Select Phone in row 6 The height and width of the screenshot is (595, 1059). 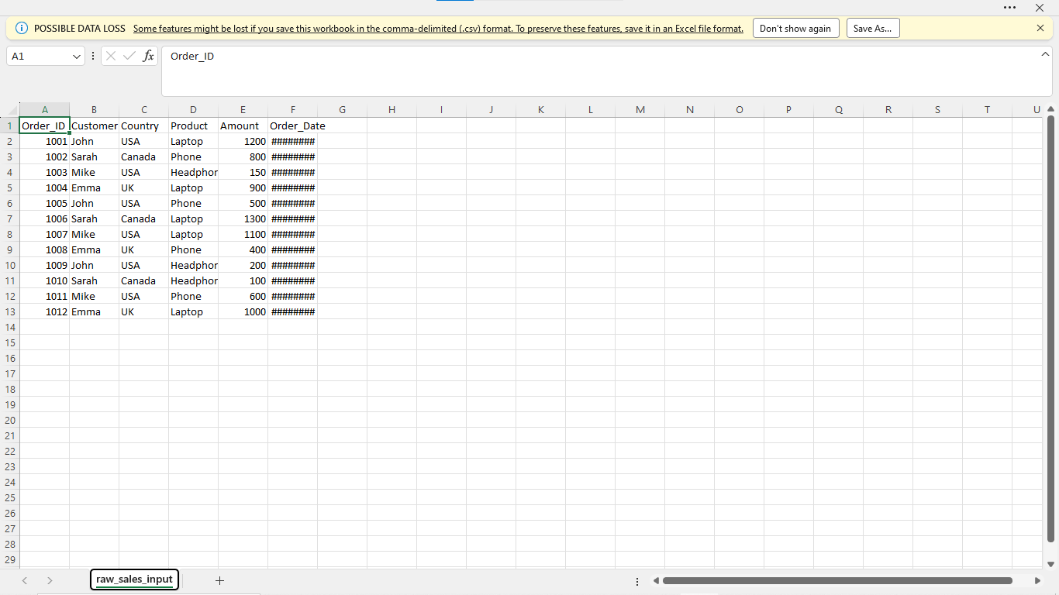tap(194, 203)
